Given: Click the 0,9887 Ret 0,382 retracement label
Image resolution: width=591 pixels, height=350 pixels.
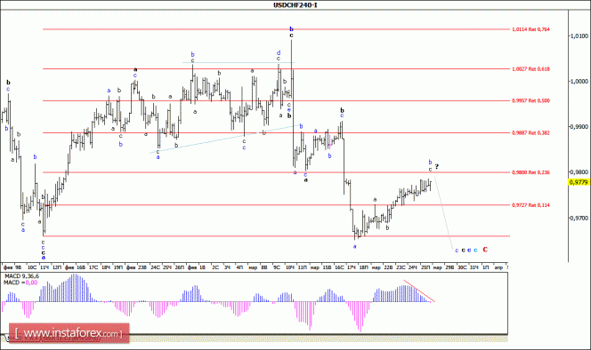Looking at the screenshot, I should tap(530, 133).
